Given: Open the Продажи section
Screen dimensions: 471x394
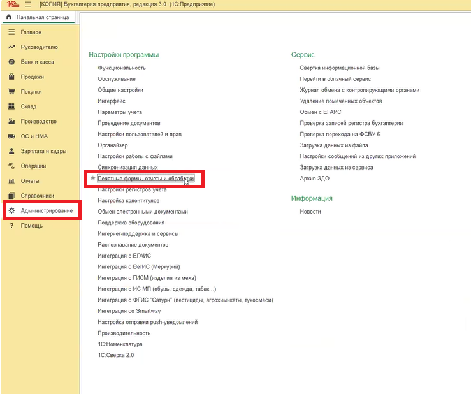Looking at the screenshot, I should (x=32, y=77).
